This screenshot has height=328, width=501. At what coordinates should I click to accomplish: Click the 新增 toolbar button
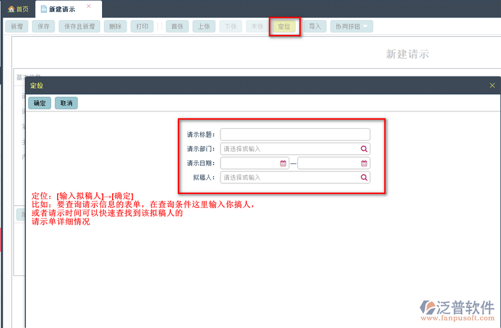pyautogui.click(x=16, y=26)
